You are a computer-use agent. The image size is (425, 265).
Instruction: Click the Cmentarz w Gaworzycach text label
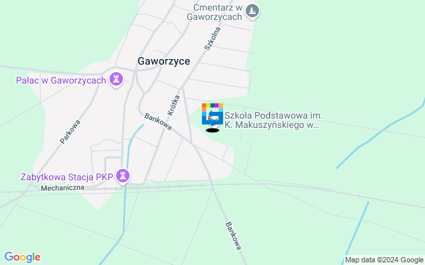[x=214, y=12]
